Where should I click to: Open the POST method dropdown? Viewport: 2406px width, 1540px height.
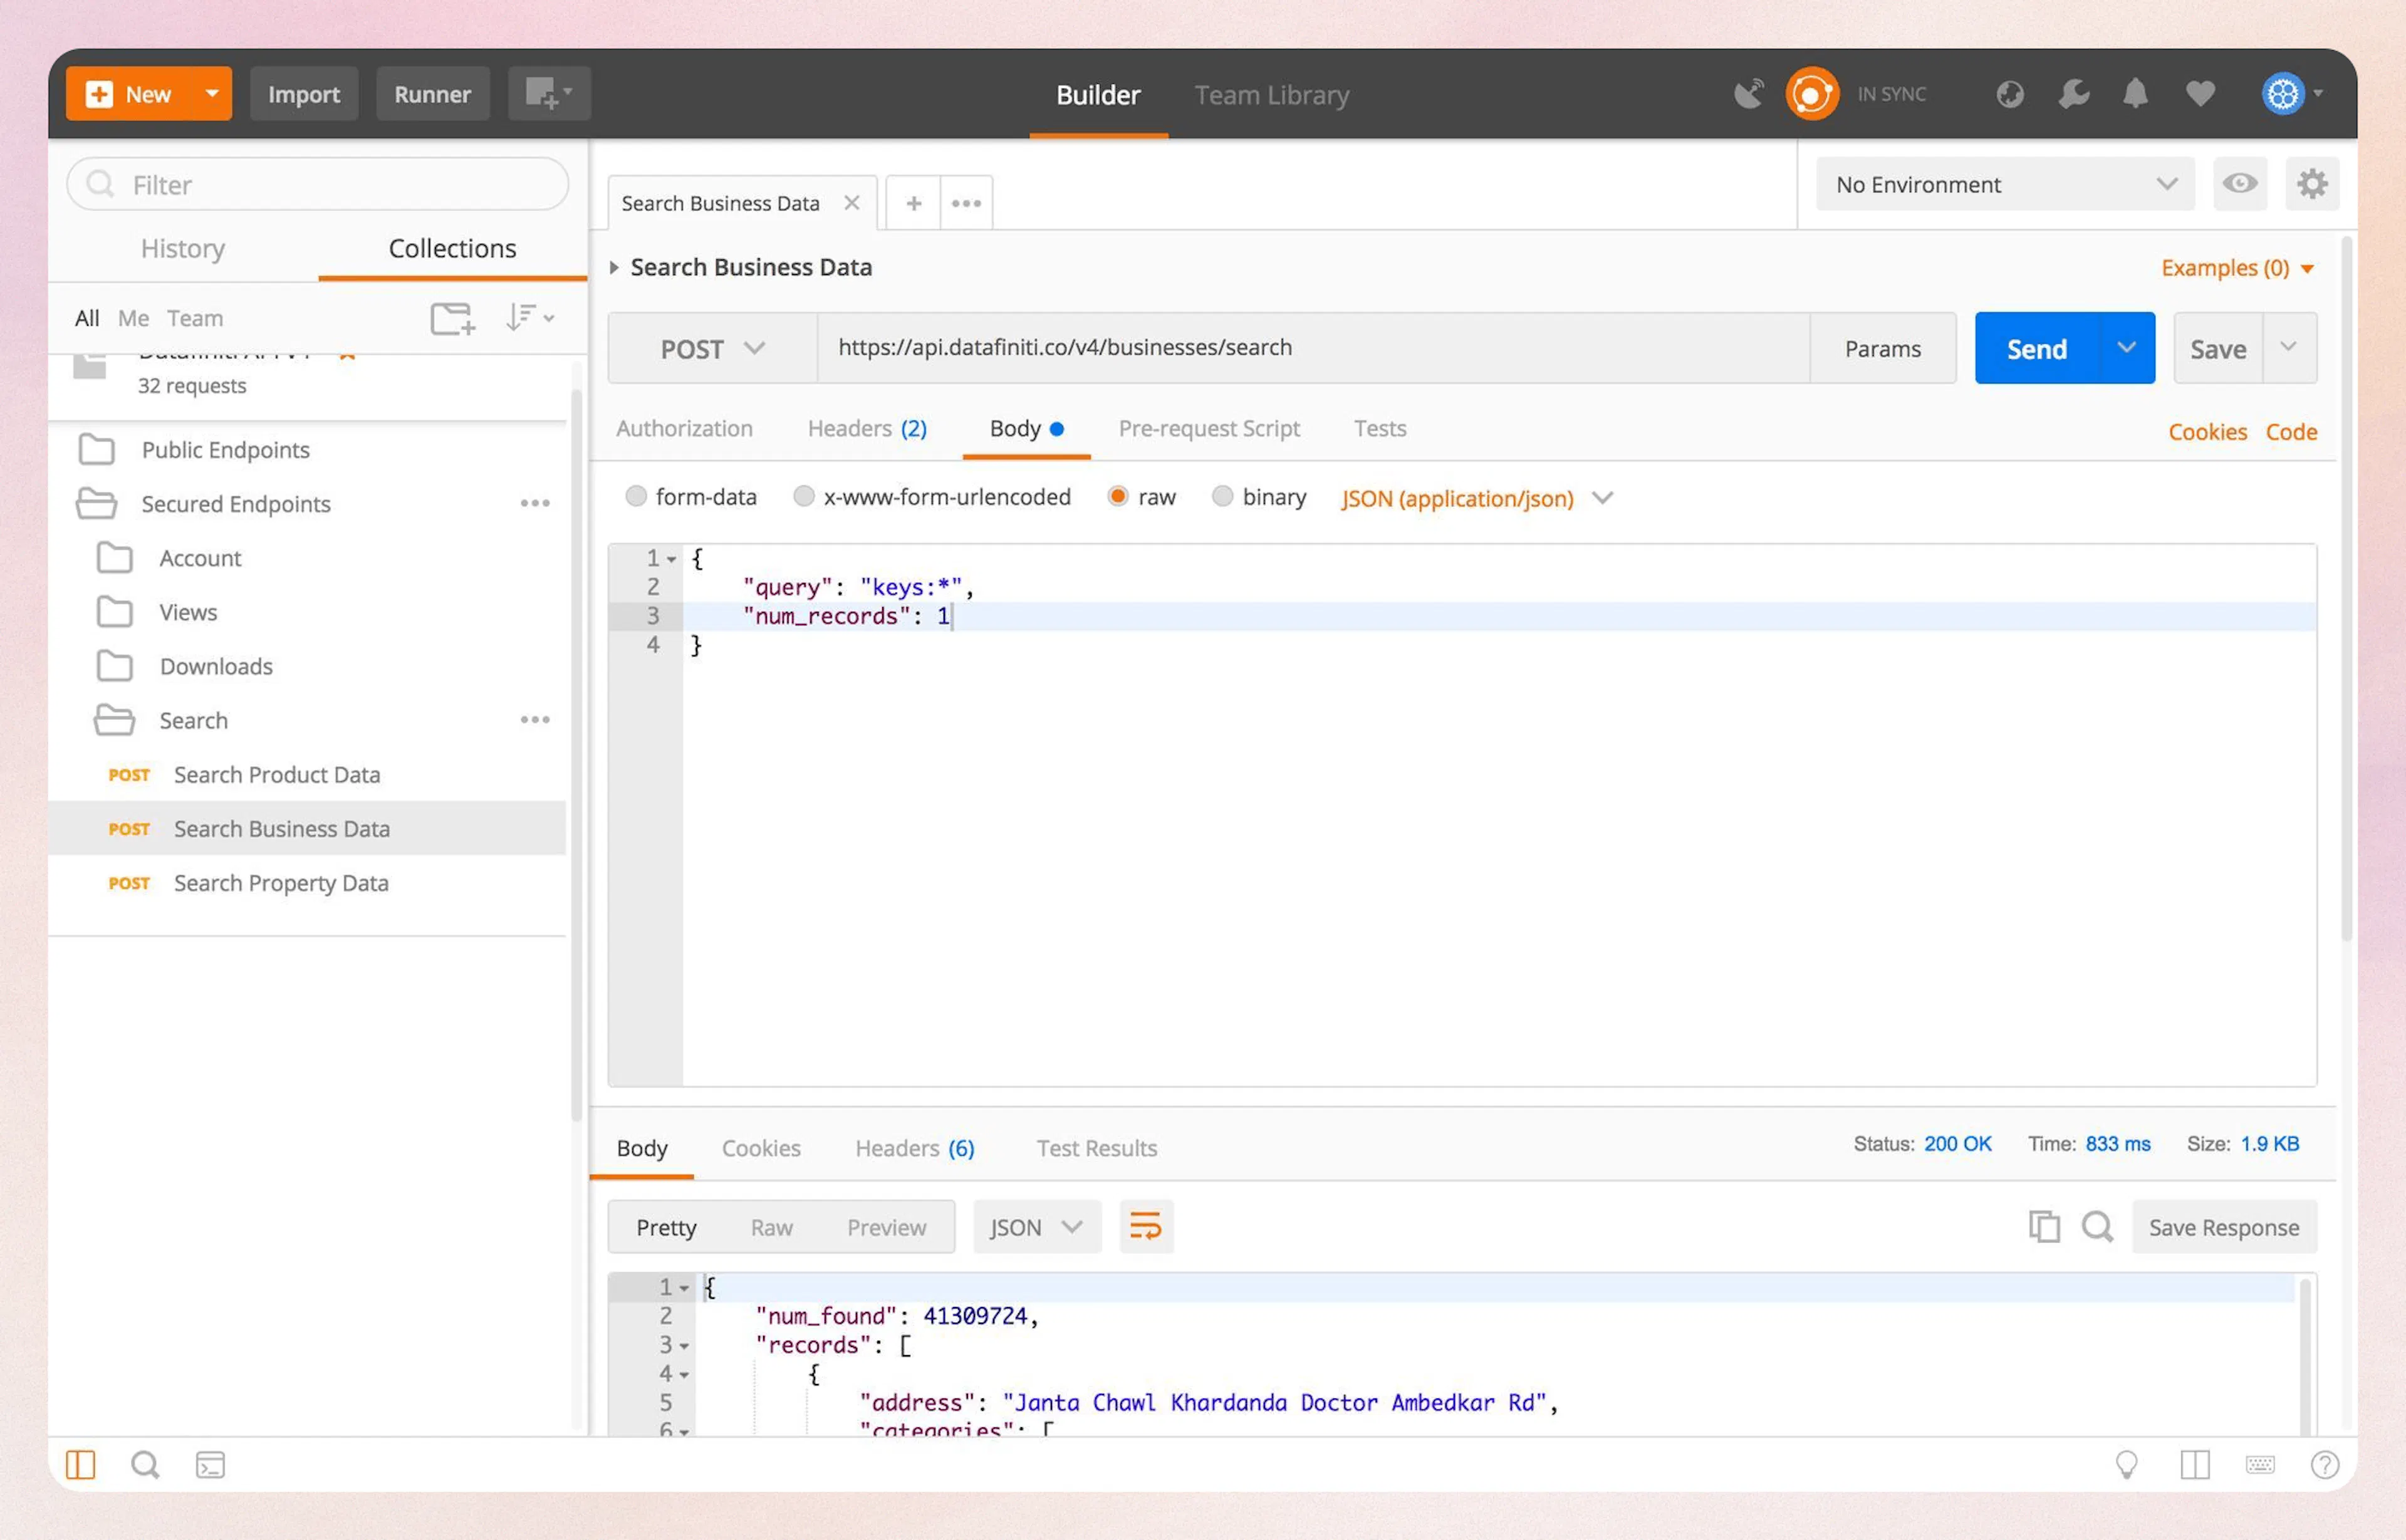click(x=711, y=348)
